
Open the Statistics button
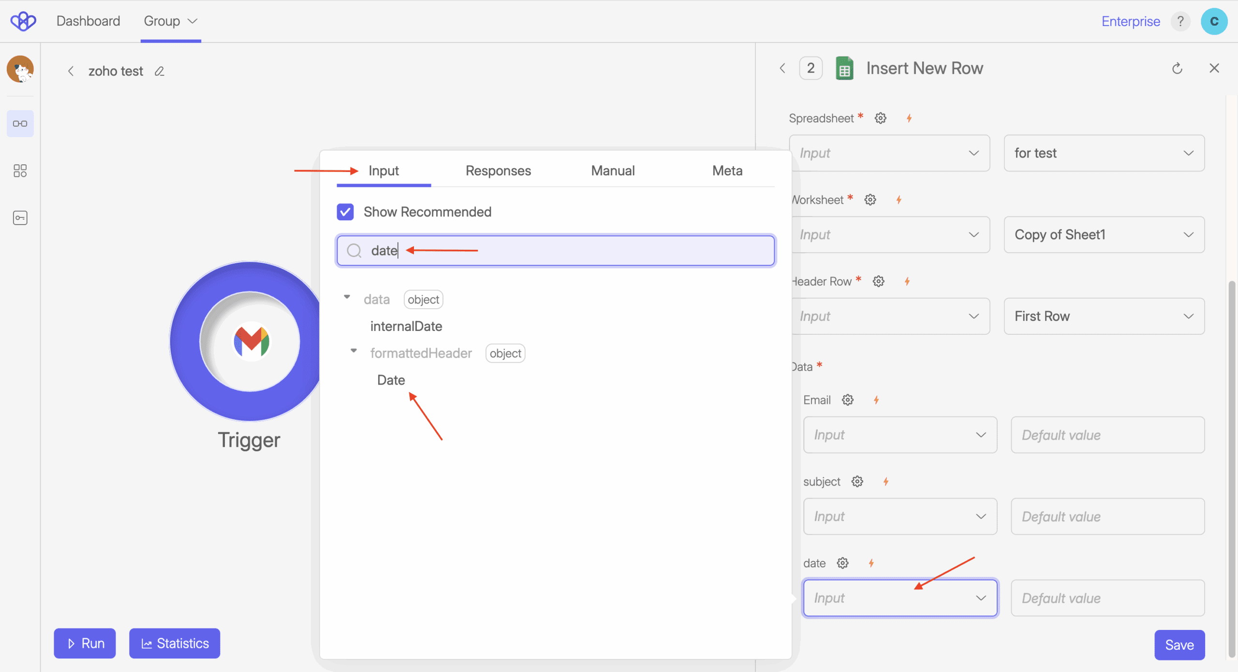[x=175, y=643]
